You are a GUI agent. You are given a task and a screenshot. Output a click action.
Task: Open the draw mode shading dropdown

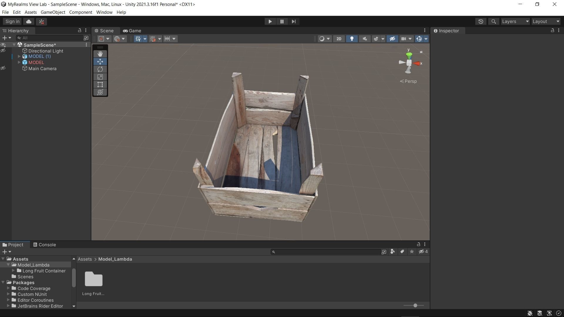coord(324,39)
